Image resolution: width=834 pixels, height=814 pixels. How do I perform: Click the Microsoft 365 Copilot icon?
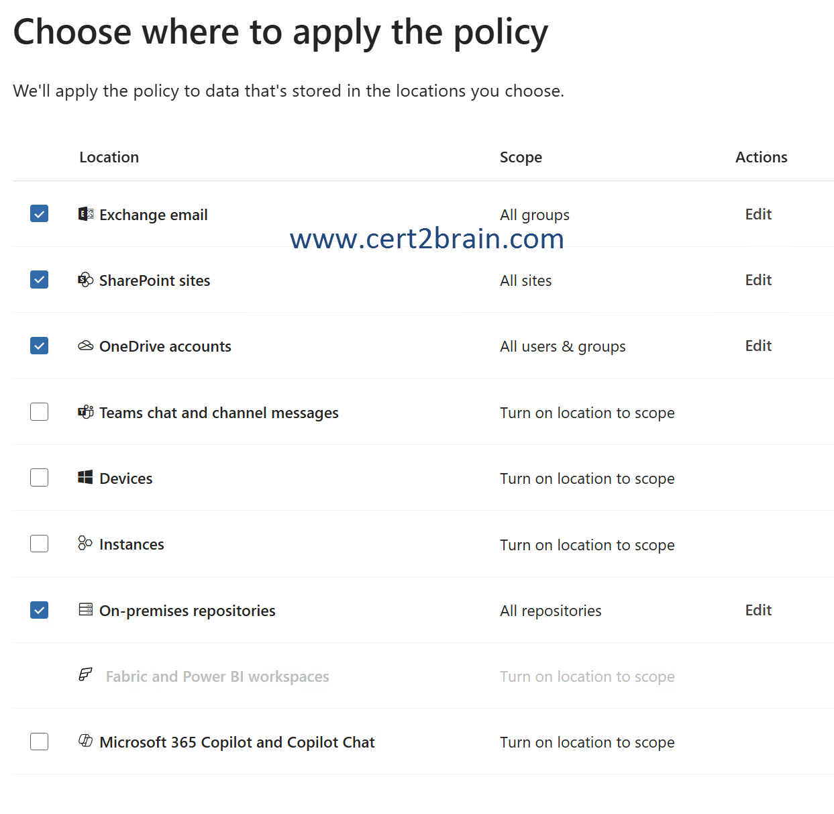[85, 741]
